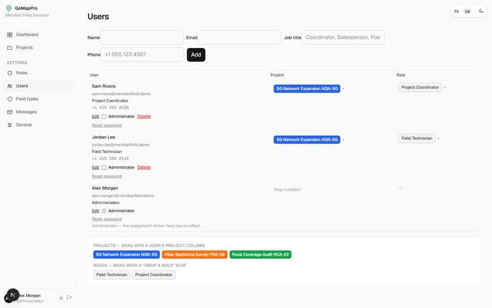Open the Dashboard menu item

click(38, 35)
